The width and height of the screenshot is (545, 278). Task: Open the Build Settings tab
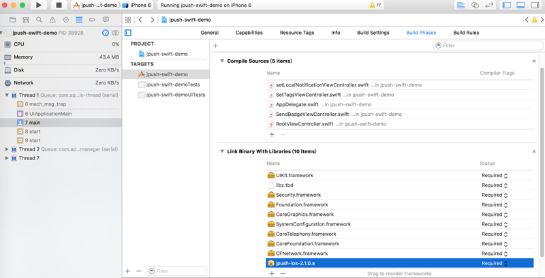373,33
